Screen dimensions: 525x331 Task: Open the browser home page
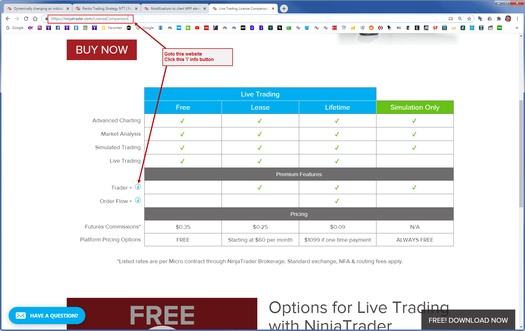[35, 19]
